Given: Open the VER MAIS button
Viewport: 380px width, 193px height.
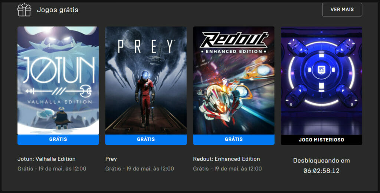Looking at the screenshot, I should 342,10.
